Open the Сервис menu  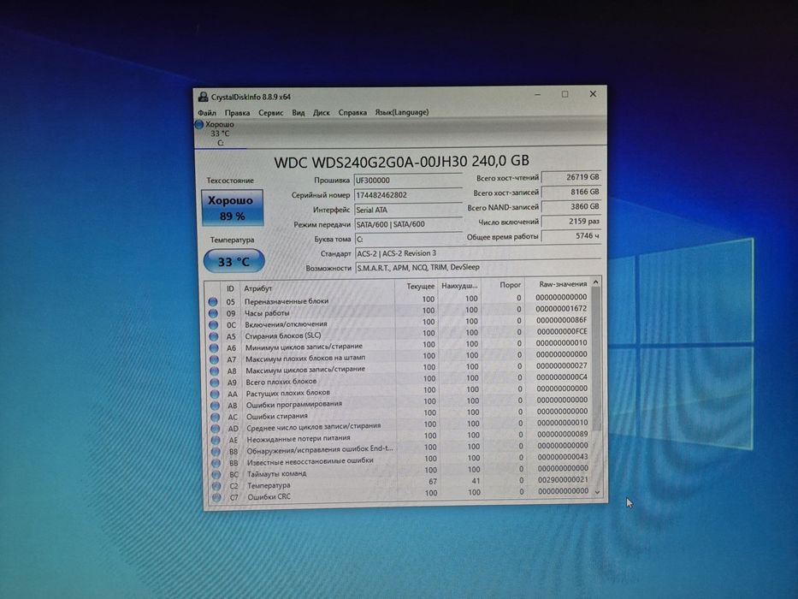[x=271, y=113]
